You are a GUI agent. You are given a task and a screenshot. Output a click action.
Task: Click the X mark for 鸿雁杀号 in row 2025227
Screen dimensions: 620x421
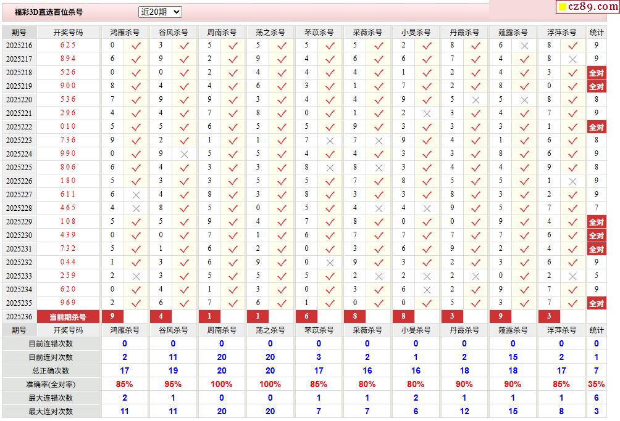tap(136, 195)
